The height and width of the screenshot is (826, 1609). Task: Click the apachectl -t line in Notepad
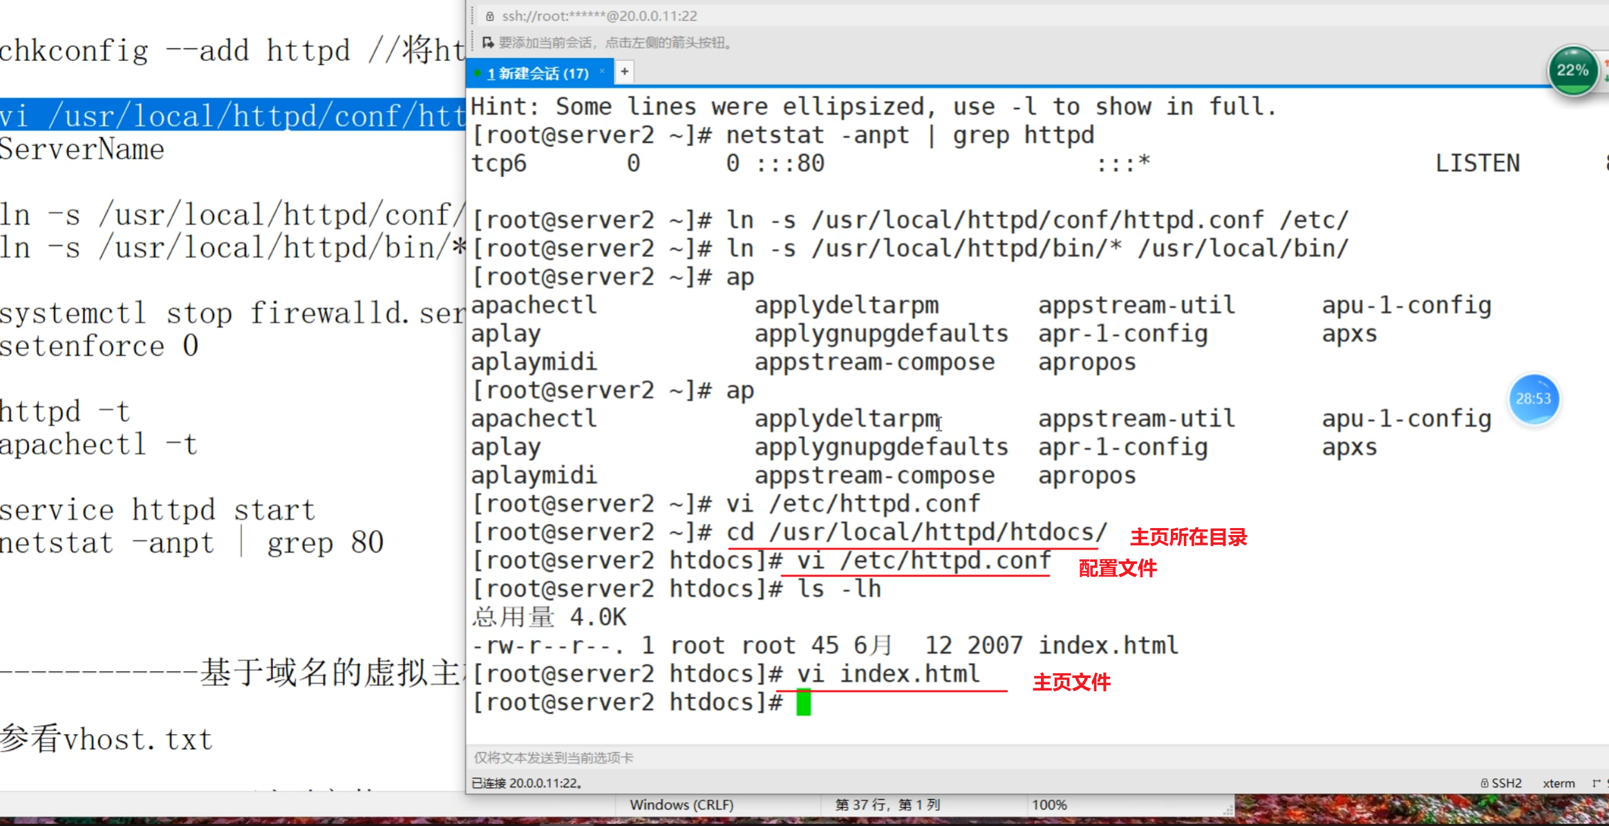click(99, 444)
